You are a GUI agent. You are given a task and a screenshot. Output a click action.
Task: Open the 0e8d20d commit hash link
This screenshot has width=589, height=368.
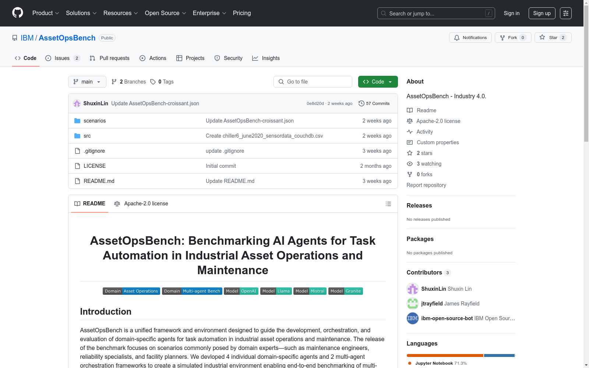(315, 103)
